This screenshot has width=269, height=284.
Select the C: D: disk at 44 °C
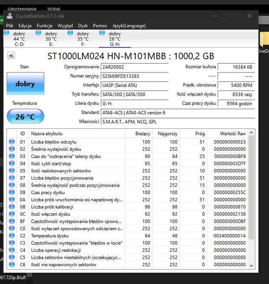click(19, 39)
